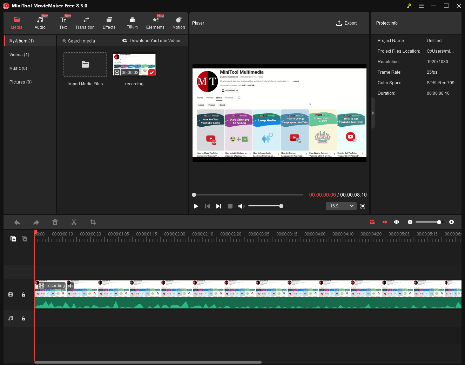Select the Transition tool in the toolbar
465x365 pixels.
(85, 23)
